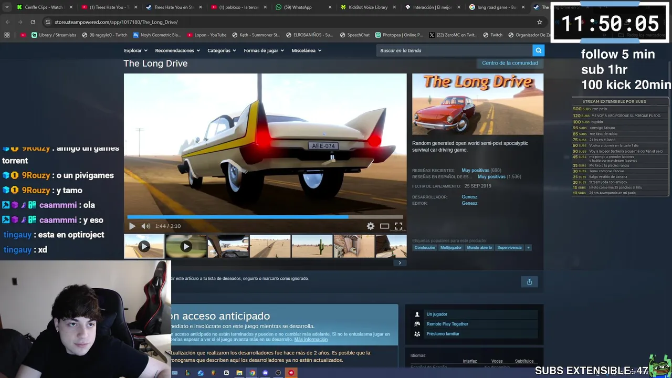Open Centro de la comunidad
672x378 pixels.
pos(510,63)
